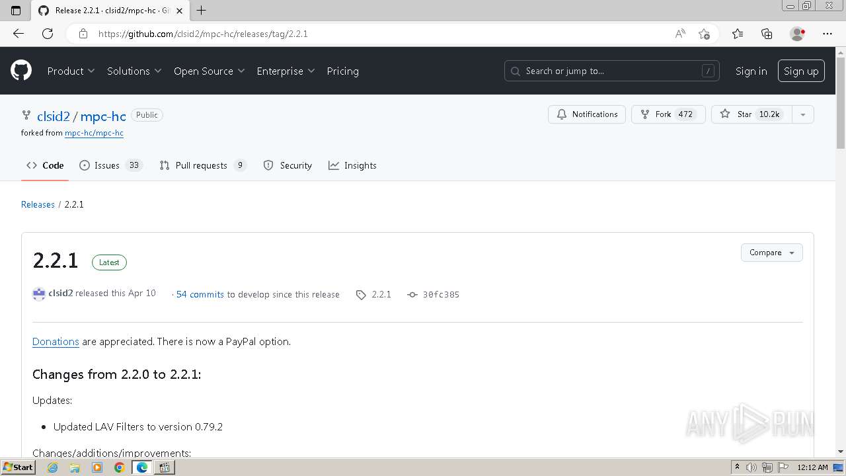Click the commit icon beside 30fc385
Screen dimensions: 846x476
pyautogui.click(x=412, y=295)
